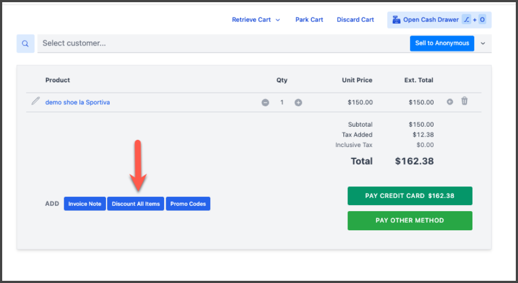Click the pencil edit icon for demo shoe
The image size is (518, 283).
tap(36, 101)
